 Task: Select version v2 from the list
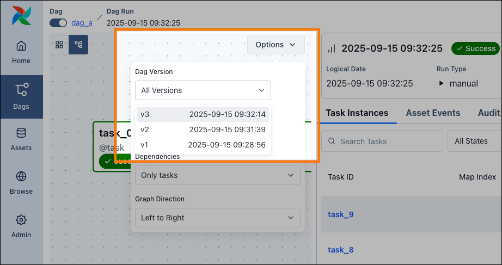[203, 130]
